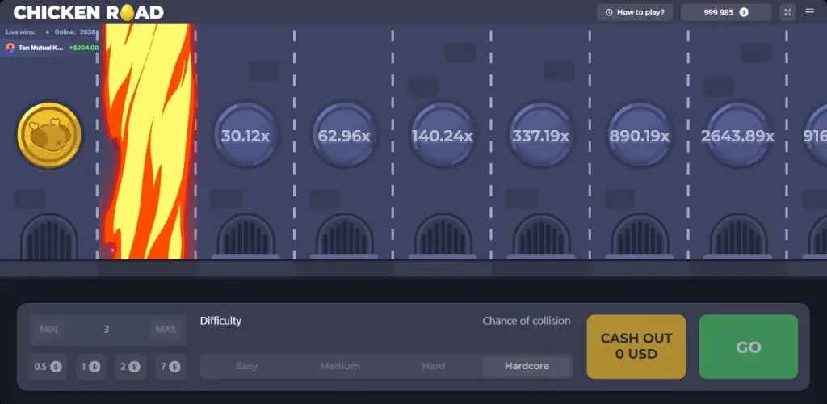Choose the 1 quick bet chip
The width and height of the screenshot is (827, 404).
(x=90, y=367)
